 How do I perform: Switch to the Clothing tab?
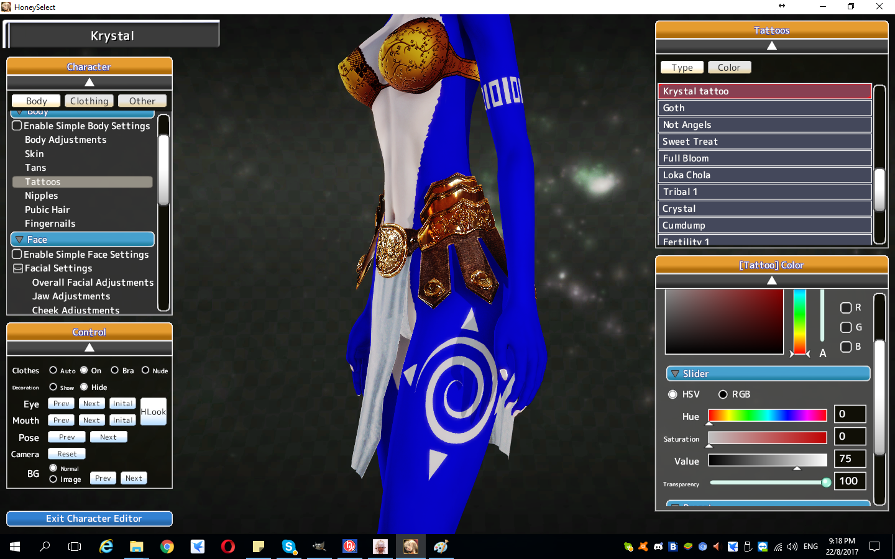(89, 101)
